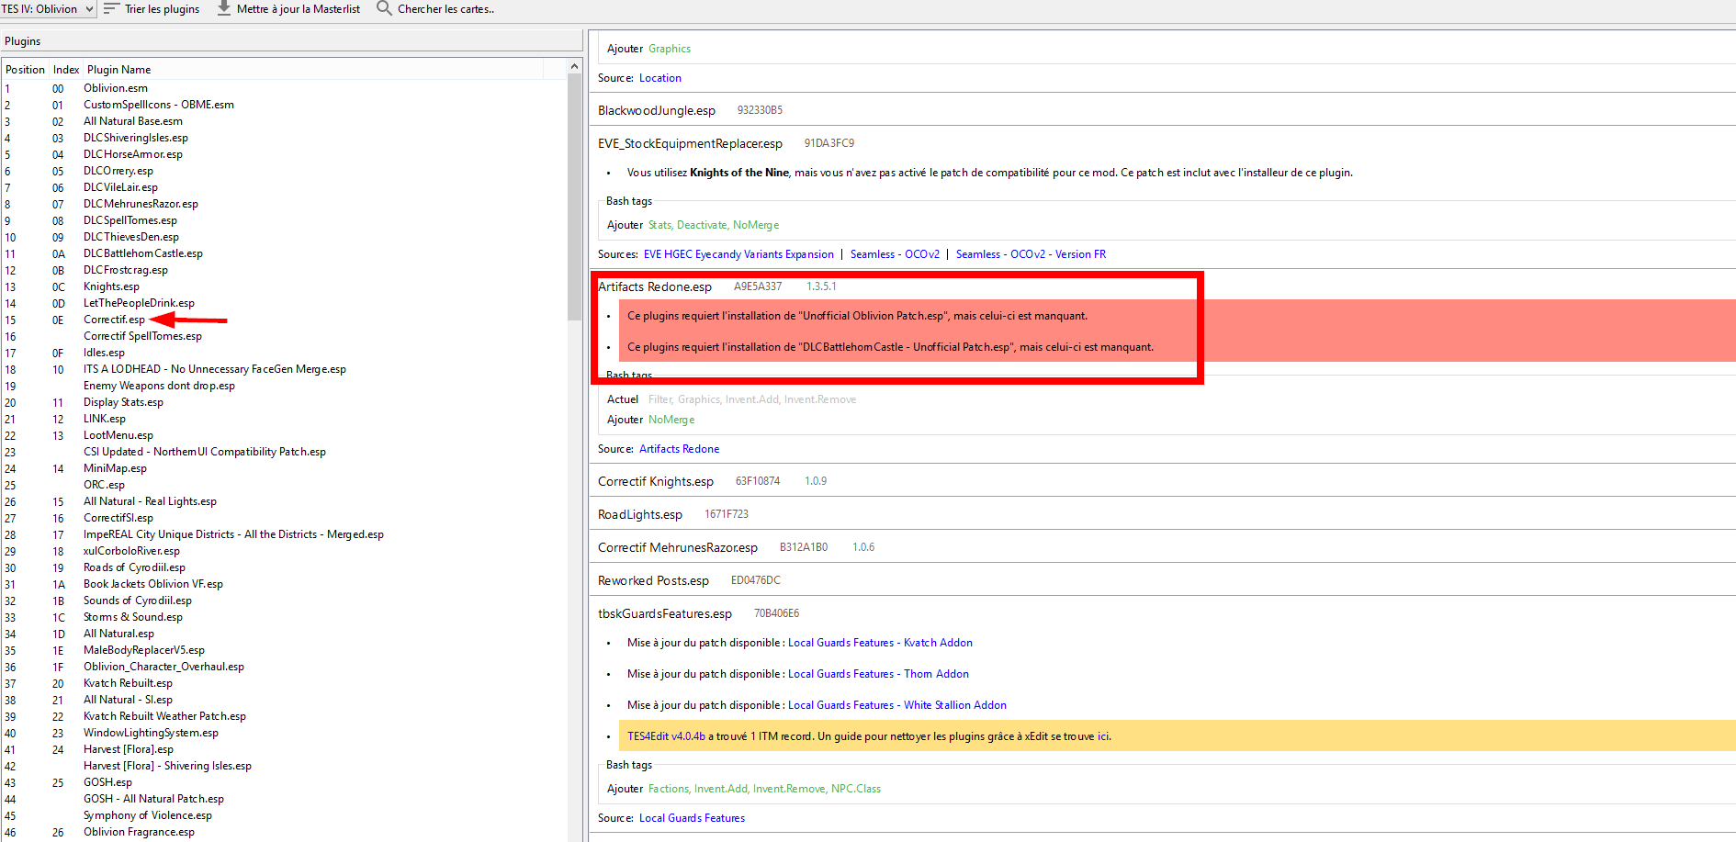This screenshot has height=842, width=1736.
Task: Open the Seamless - OCOv2 - Version FR link
Action: click(1031, 254)
